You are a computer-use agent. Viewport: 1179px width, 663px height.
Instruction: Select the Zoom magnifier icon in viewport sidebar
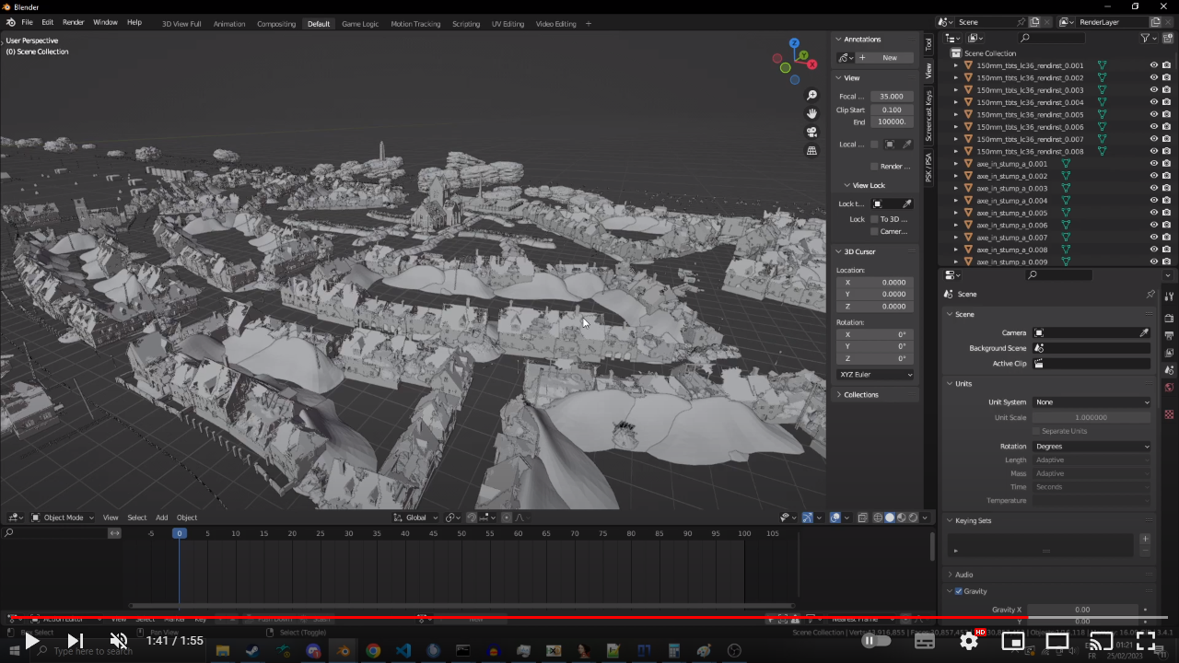[811, 95]
